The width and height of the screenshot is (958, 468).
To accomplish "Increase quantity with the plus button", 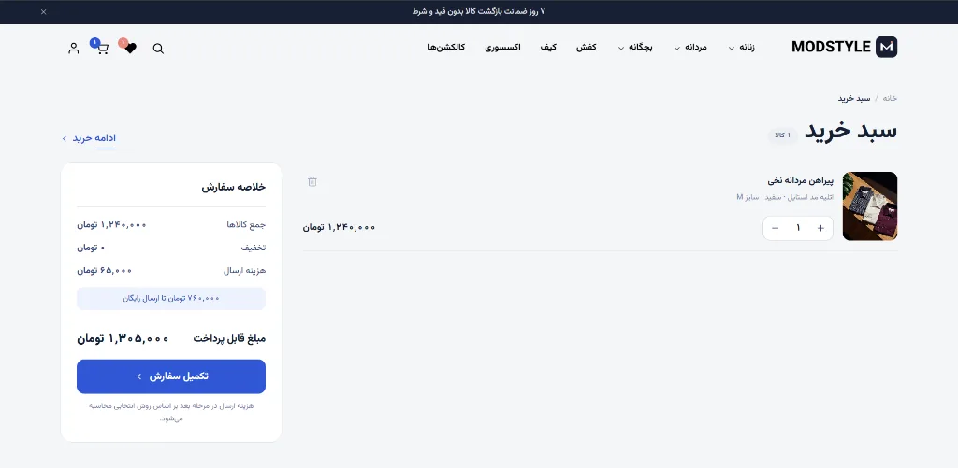I will click(x=820, y=228).
